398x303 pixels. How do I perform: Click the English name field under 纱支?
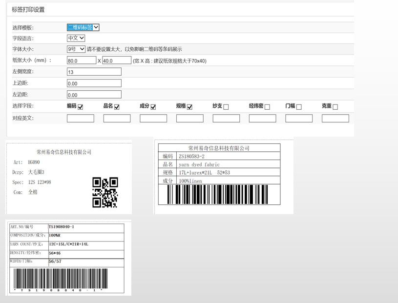(x=226, y=119)
